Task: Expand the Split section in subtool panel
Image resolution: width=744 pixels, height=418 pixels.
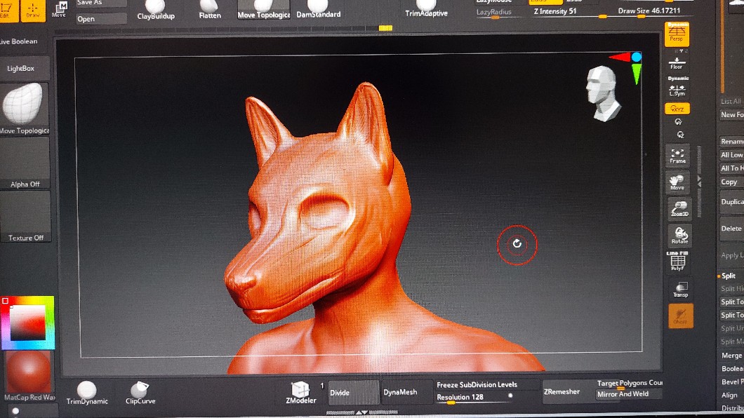Action: coord(729,276)
